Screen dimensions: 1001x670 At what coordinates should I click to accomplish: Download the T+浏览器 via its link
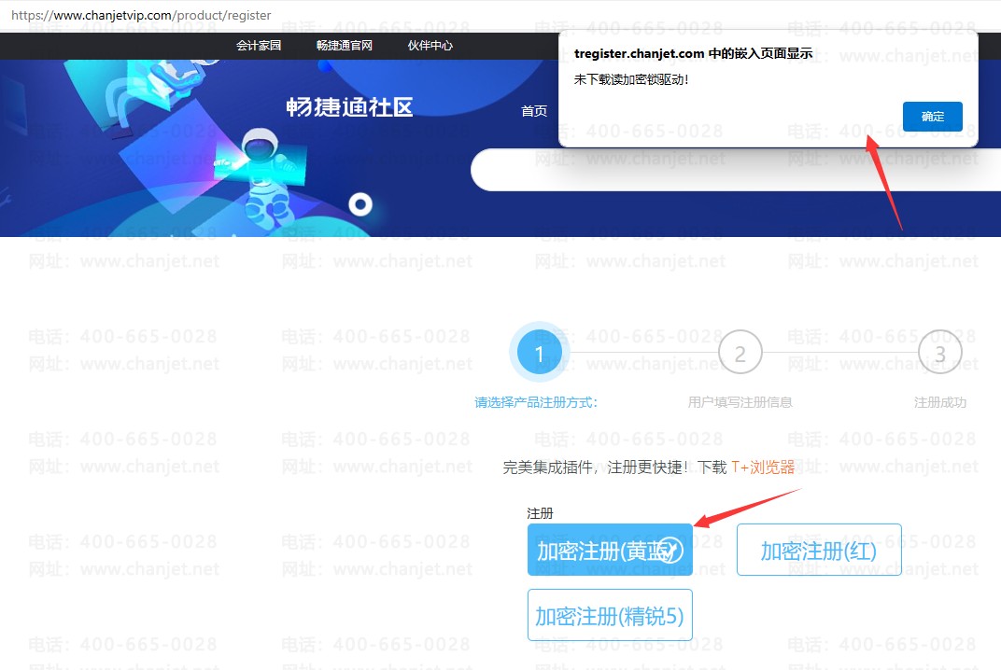[x=763, y=468]
